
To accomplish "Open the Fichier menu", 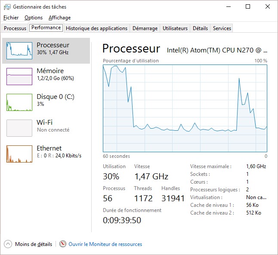I will 11,18.
